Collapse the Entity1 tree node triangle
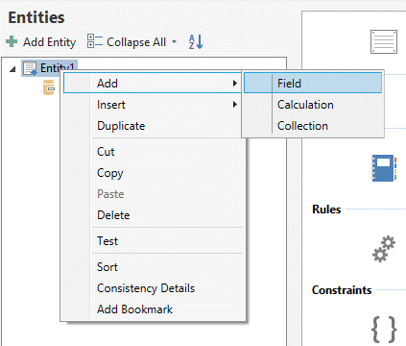 coord(12,68)
